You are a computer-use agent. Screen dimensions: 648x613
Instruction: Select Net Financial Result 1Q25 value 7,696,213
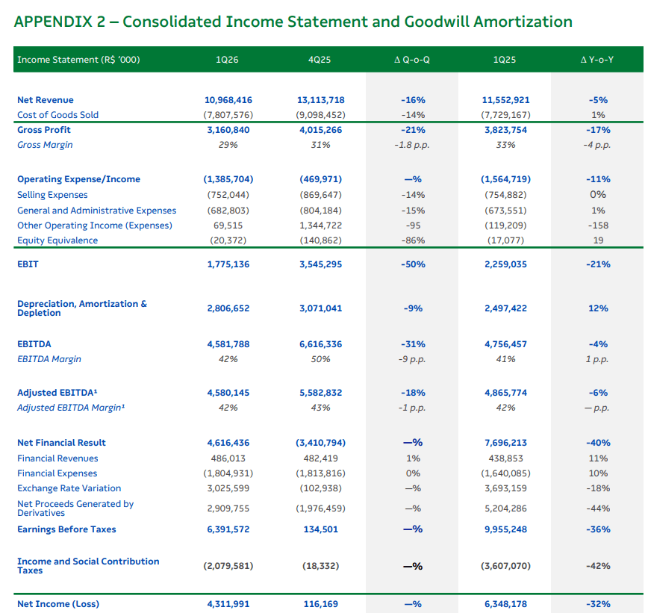(x=505, y=443)
